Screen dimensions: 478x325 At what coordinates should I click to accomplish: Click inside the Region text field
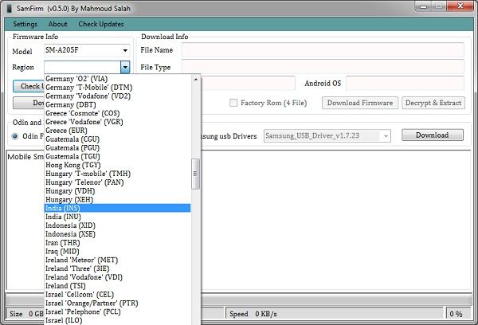click(82, 67)
